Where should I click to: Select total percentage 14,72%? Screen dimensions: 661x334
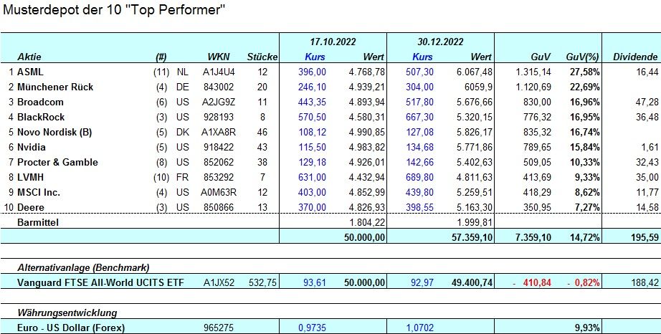tap(585, 237)
